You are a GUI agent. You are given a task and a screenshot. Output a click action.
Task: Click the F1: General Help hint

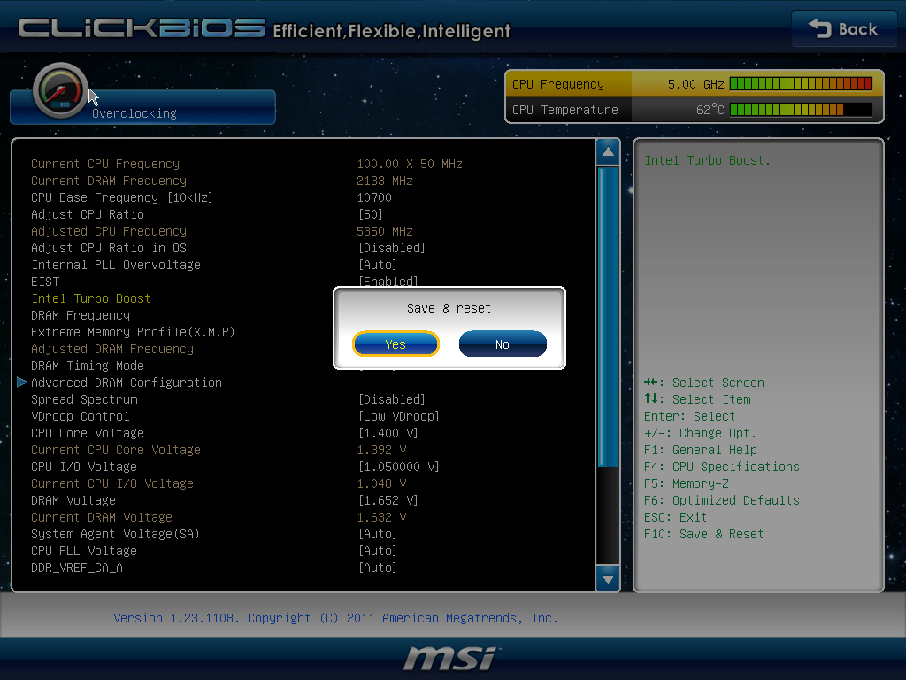pyautogui.click(x=701, y=450)
